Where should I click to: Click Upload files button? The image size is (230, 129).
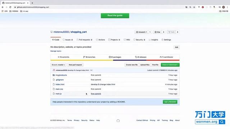[x=145, y=65]
